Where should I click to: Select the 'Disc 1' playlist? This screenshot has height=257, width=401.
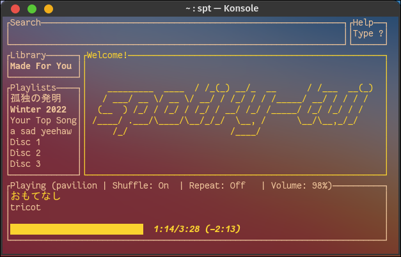(26, 142)
